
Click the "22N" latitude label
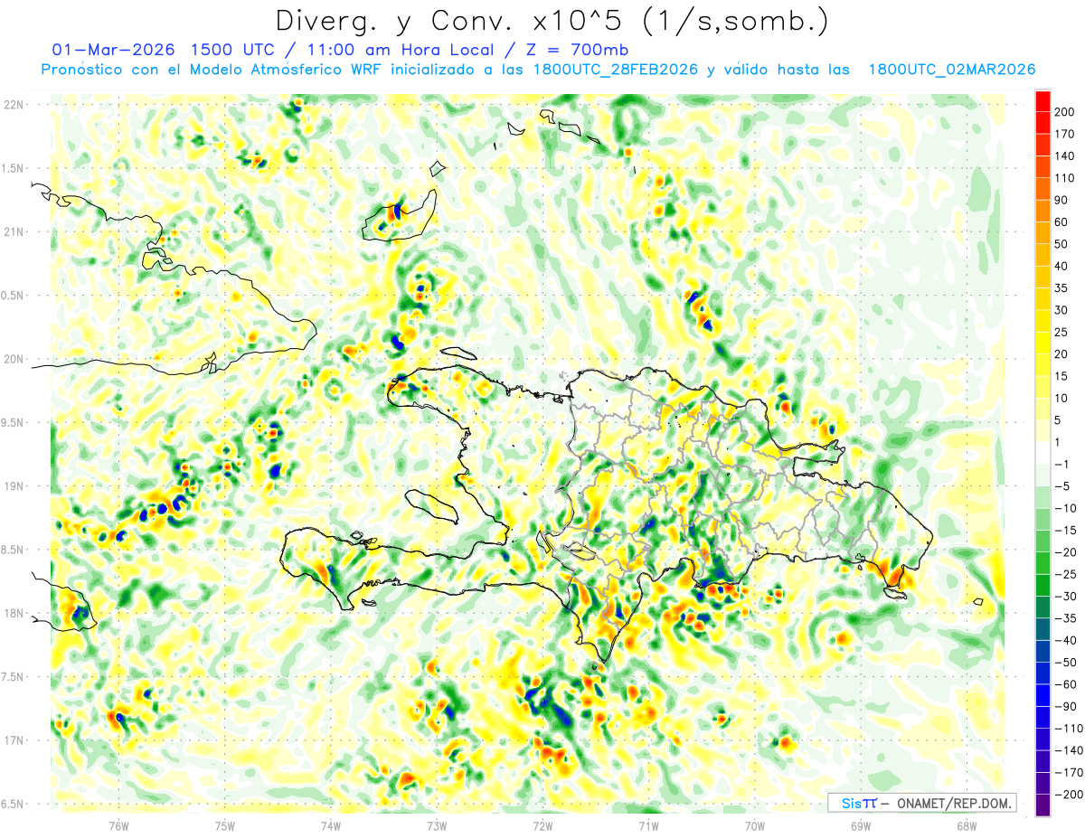(x=13, y=105)
